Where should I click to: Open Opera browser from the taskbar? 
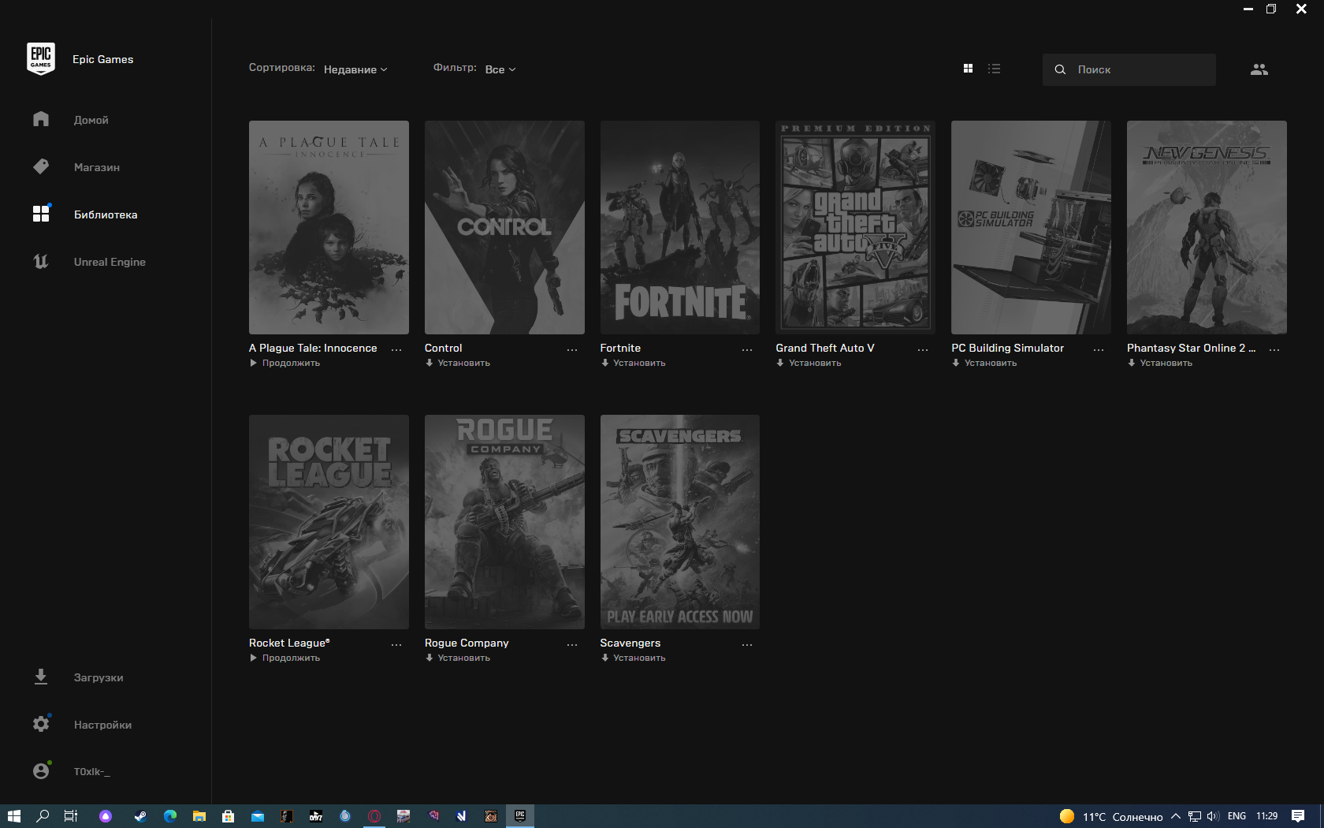(374, 816)
